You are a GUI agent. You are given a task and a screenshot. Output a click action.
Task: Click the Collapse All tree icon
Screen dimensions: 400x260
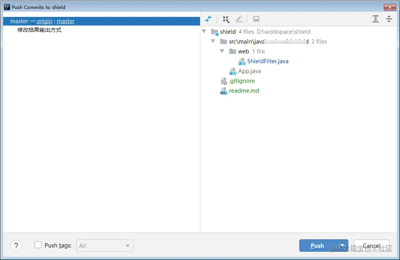[x=389, y=19]
